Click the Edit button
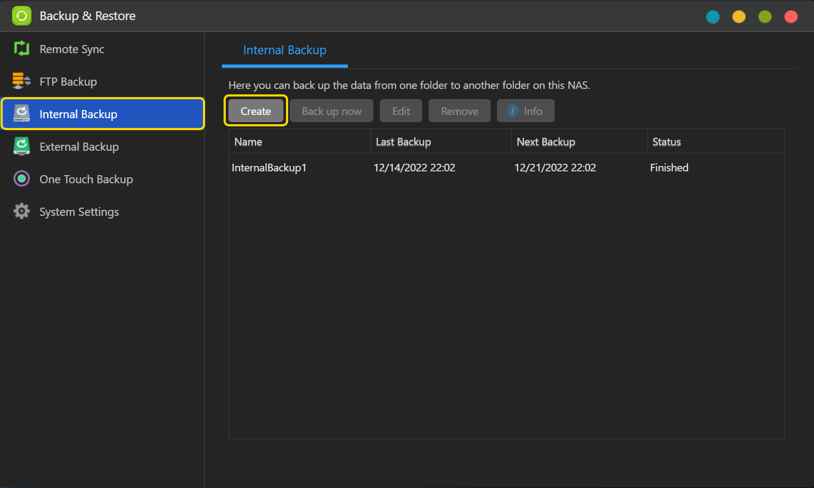Viewport: 814px width, 488px height. [x=400, y=111]
